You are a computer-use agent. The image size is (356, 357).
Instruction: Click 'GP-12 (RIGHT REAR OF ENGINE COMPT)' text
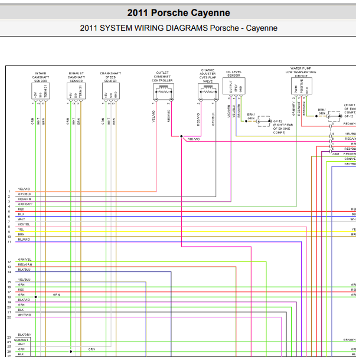pos(283,127)
